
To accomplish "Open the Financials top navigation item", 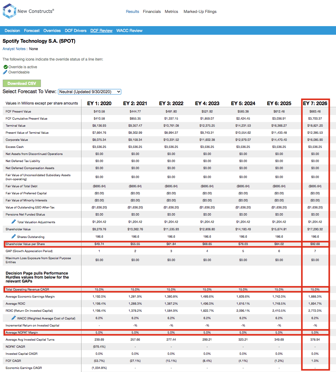I will [152, 12].
